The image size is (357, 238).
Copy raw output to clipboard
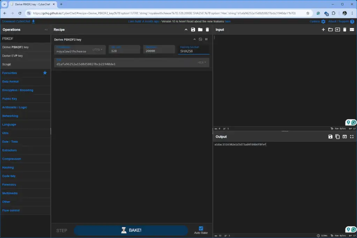tap(337, 136)
